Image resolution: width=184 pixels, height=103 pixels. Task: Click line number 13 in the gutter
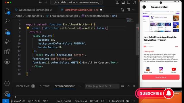(19, 55)
